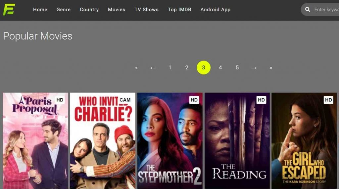The height and width of the screenshot is (189, 339).
Task: Click CAM badge on Who Invited Charlie poster
Action: click(125, 100)
